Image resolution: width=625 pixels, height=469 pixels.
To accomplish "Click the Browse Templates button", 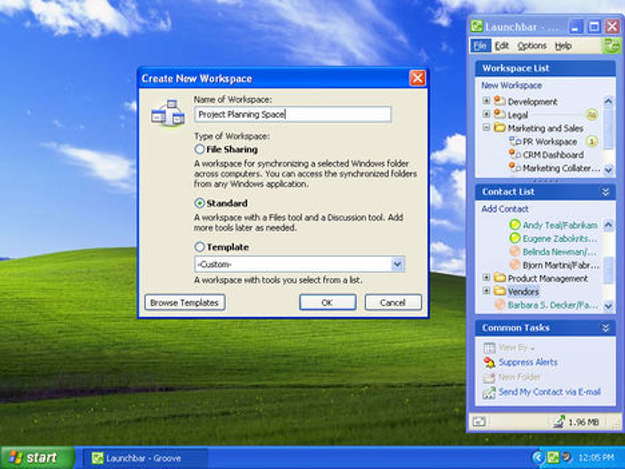I will [x=184, y=302].
